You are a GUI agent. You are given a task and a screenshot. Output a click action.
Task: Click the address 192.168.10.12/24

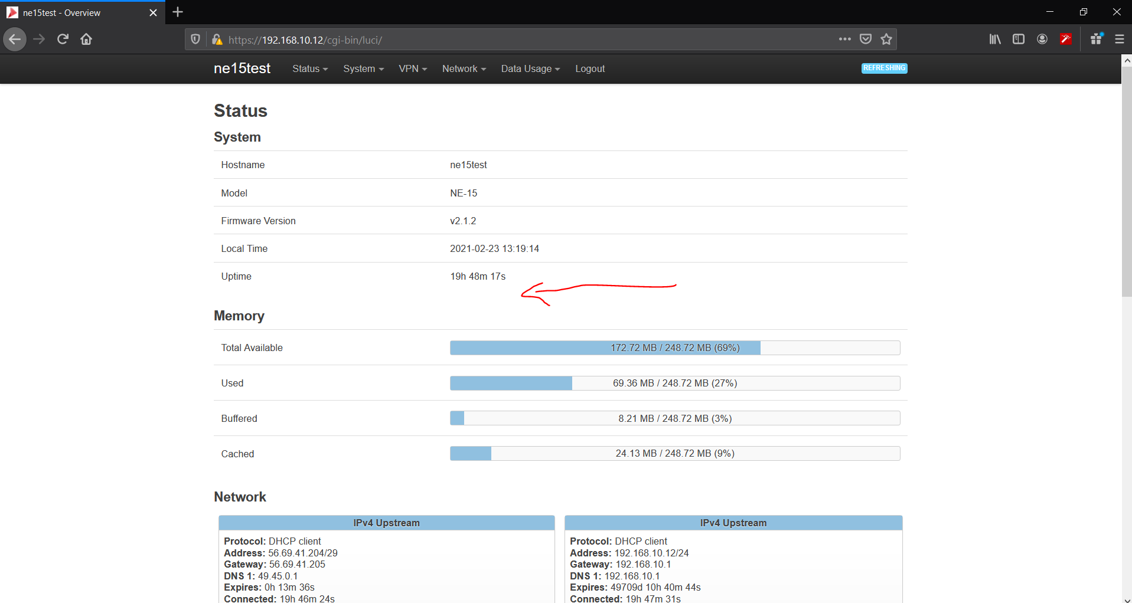click(x=651, y=553)
